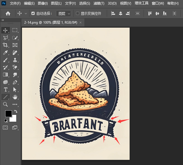Open the 滤镜(T) menu
The image size is (183, 165).
(99, 3)
